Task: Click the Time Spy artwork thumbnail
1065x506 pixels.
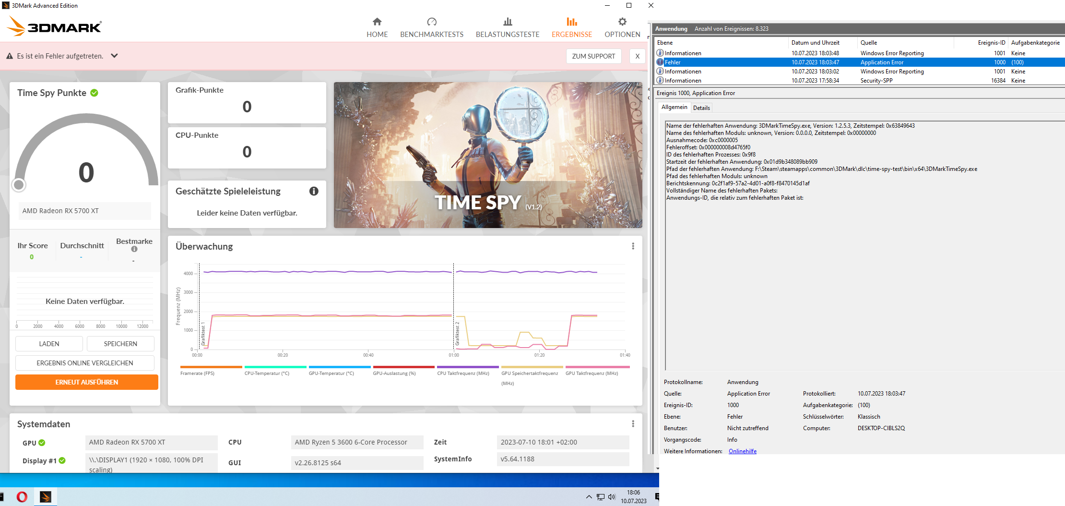Action: 488,155
